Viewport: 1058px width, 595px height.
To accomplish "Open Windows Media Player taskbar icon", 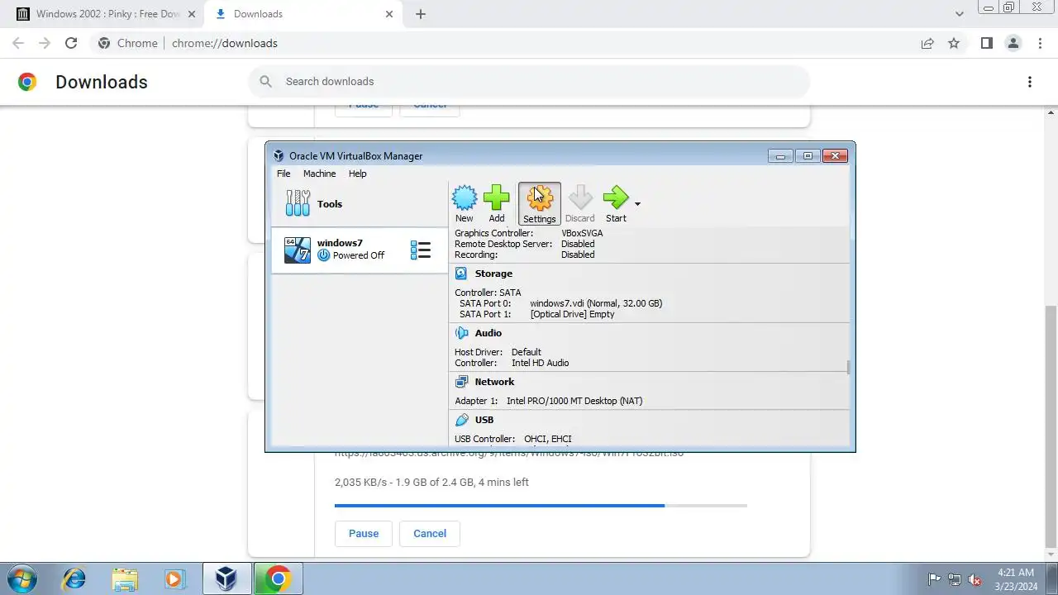I will (174, 578).
